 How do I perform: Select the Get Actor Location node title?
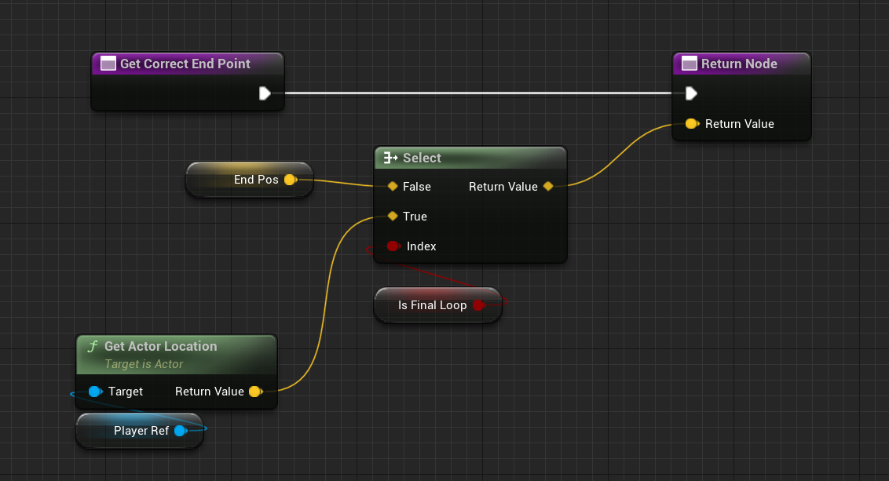[x=160, y=346]
